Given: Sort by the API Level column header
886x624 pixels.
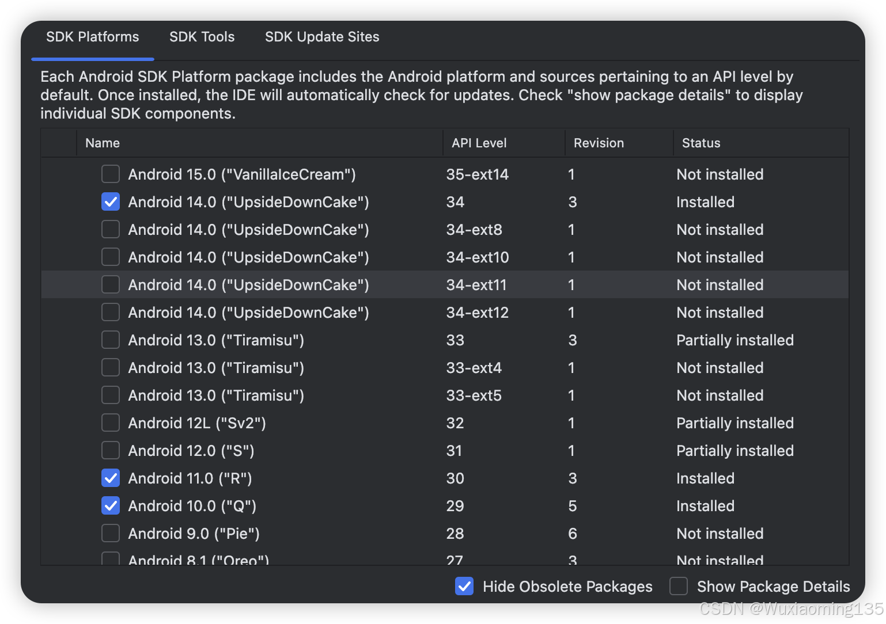Looking at the screenshot, I should pos(478,143).
